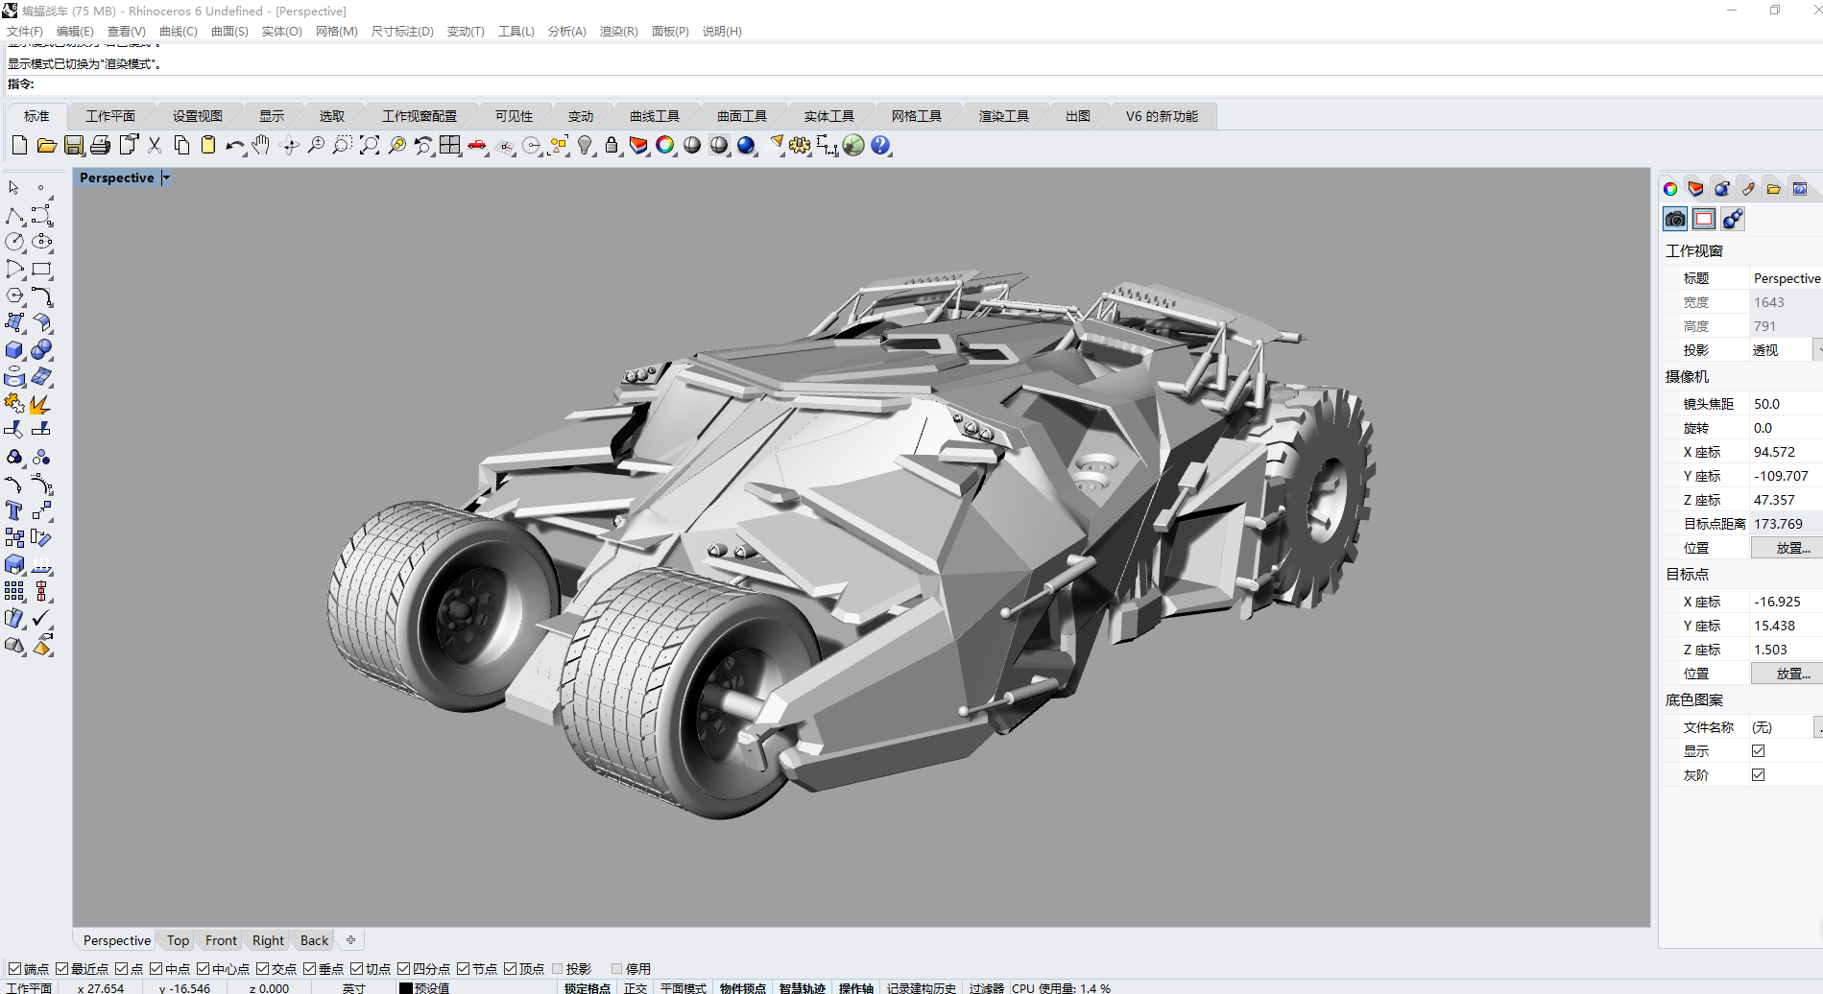Image resolution: width=1823 pixels, height=994 pixels.
Task: Select the Pan hand tool
Action: pos(261,146)
